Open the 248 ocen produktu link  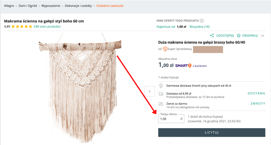(x=47, y=27)
